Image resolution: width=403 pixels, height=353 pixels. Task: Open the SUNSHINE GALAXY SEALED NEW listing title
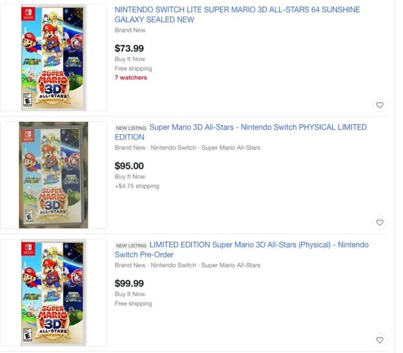(x=237, y=15)
